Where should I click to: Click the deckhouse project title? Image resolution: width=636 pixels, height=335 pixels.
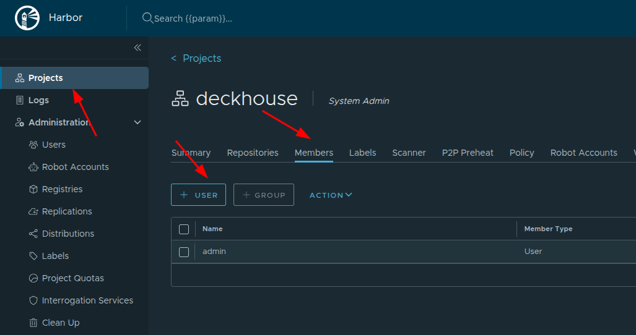coord(246,99)
